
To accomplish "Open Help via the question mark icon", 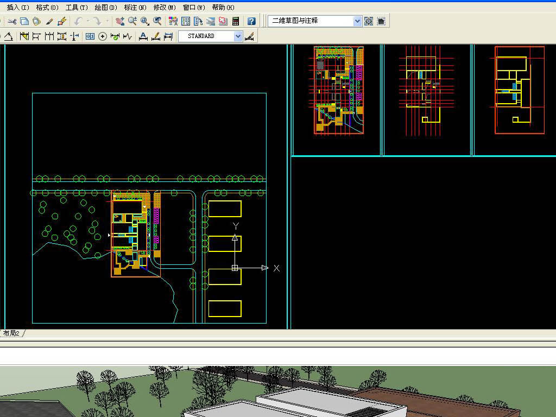I will pos(251,21).
